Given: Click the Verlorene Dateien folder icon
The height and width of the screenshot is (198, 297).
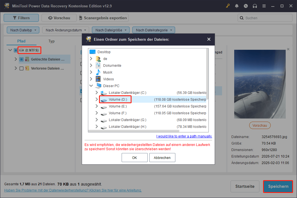Looking at the screenshot, I should tap(27, 68).
